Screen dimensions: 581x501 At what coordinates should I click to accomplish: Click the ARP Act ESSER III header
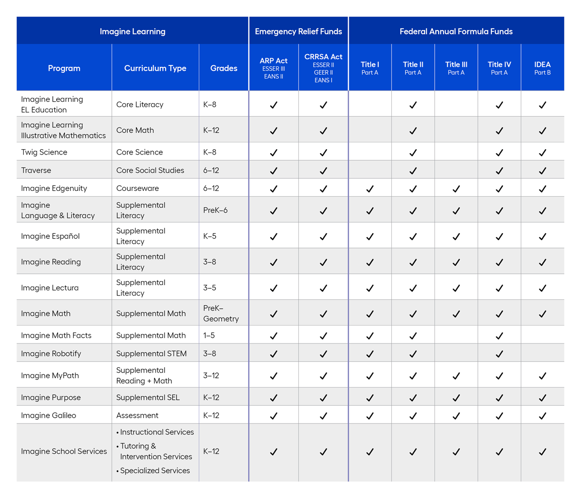(x=274, y=68)
